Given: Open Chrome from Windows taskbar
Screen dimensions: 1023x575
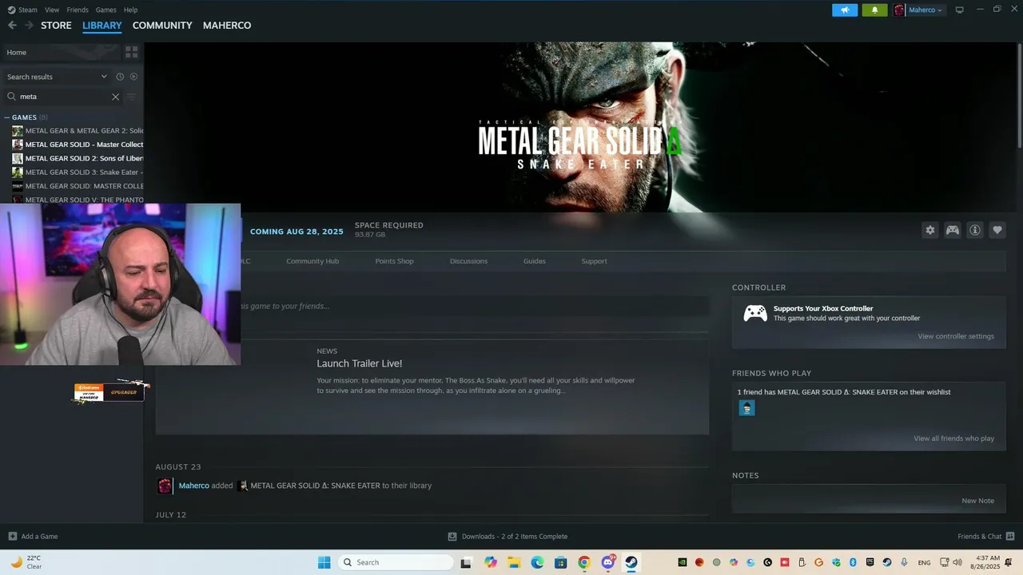Looking at the screenshot, I should [x=584, y=562].
